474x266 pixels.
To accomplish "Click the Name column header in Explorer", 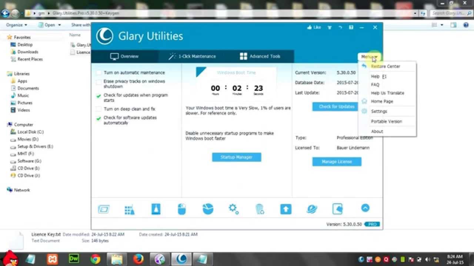I will point(75,35).
